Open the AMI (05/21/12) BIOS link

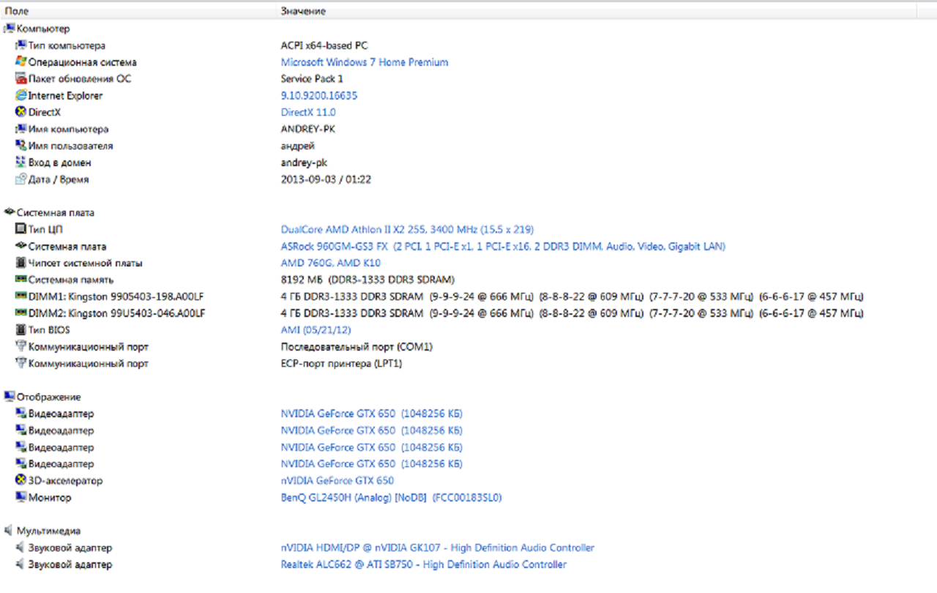[318, 329]
